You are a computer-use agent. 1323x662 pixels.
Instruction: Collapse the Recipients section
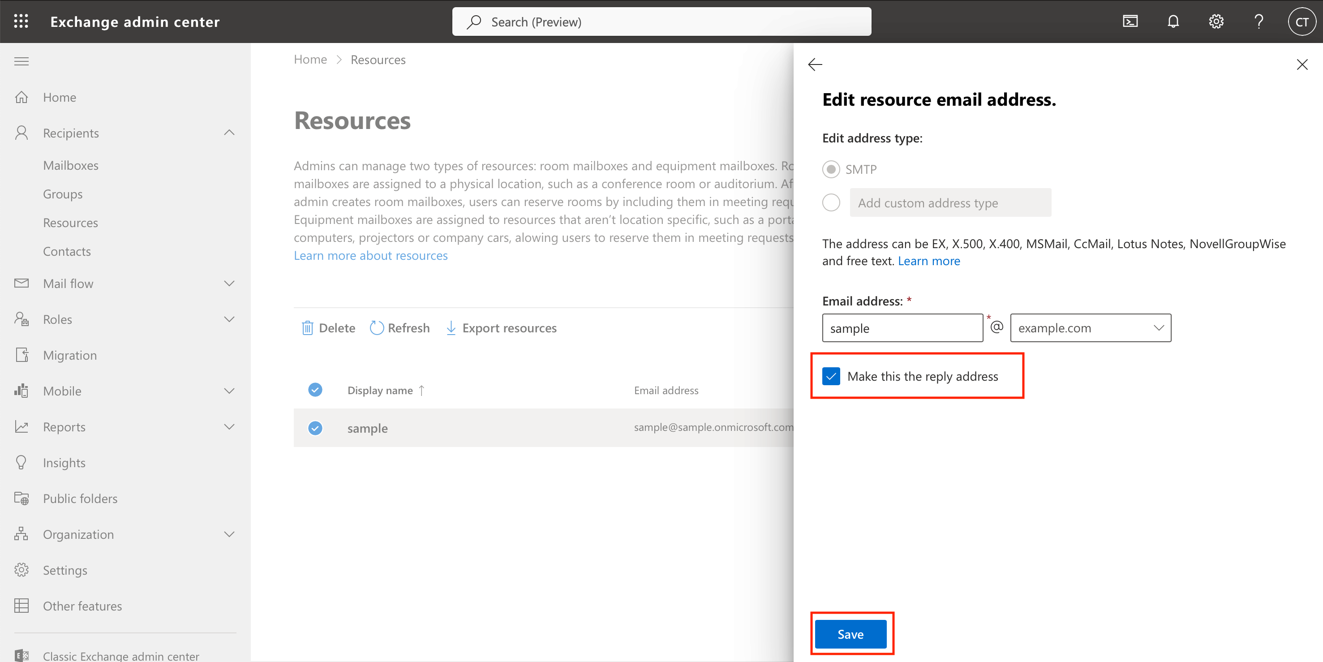(x=229, y=133)
